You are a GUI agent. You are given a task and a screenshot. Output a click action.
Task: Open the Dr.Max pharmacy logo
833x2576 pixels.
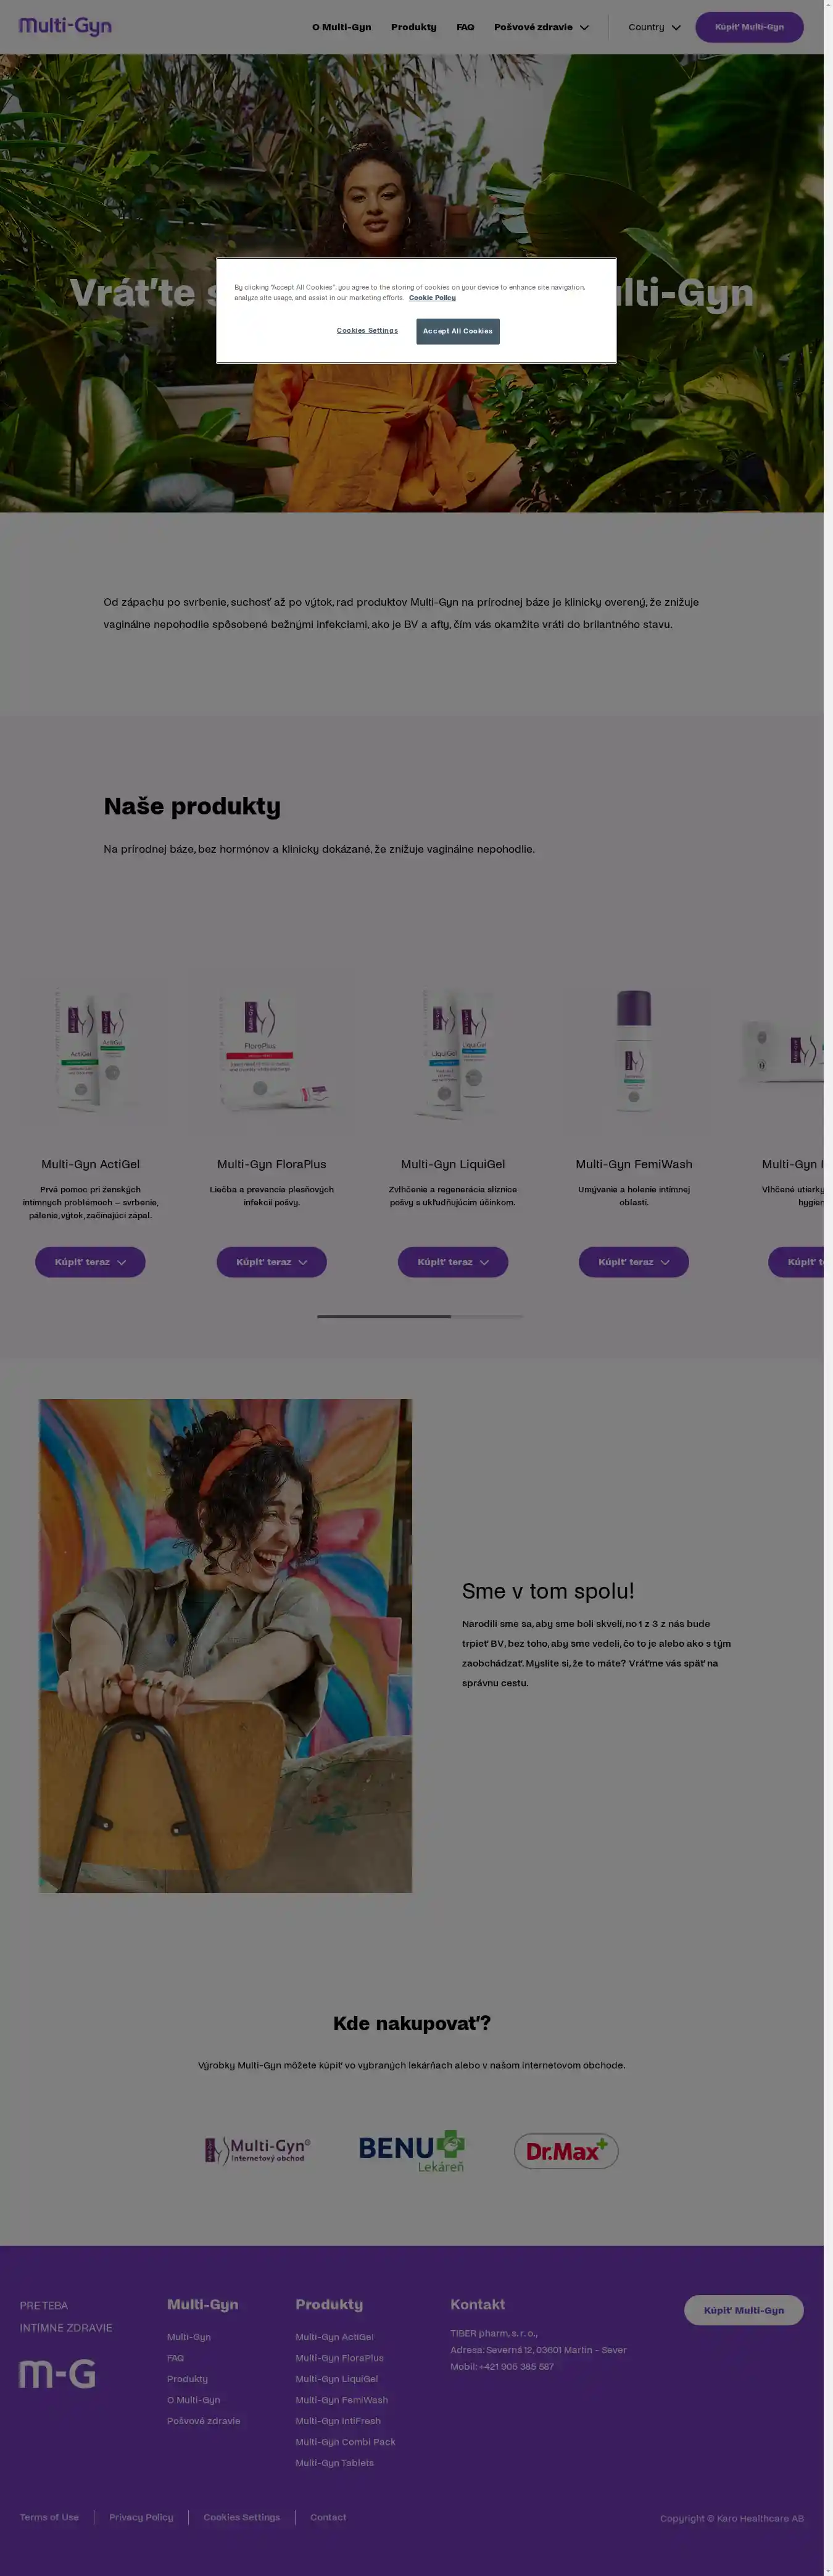pyautogui.click(x=565, y=2151)
